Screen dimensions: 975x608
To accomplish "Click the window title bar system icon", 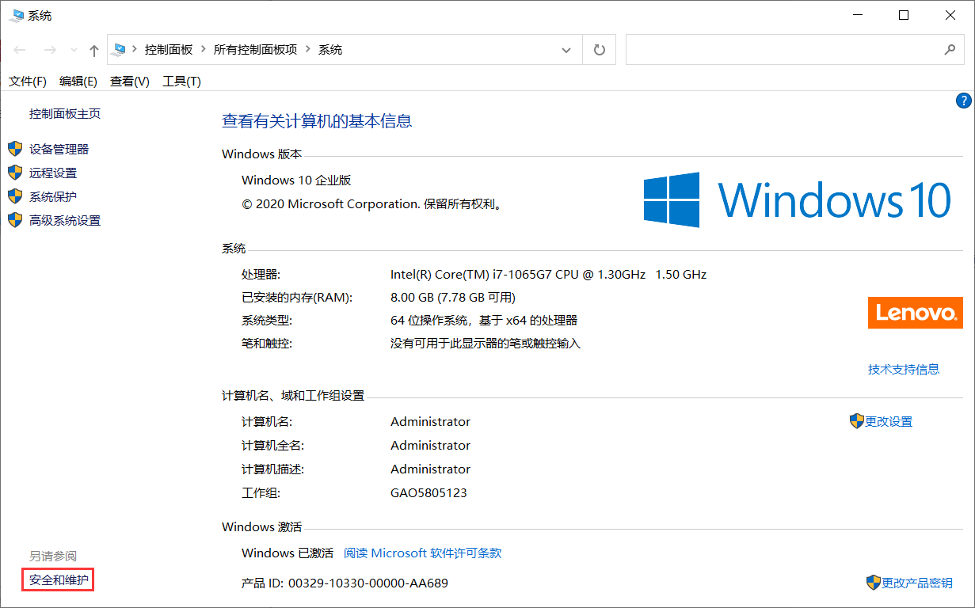I will coord(16,15).
